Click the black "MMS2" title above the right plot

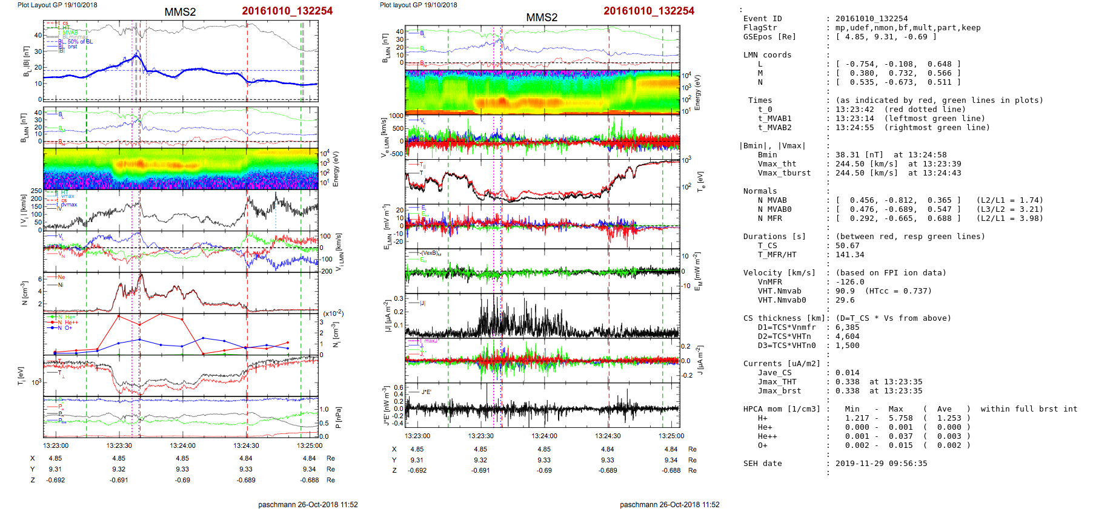[542, 18]
